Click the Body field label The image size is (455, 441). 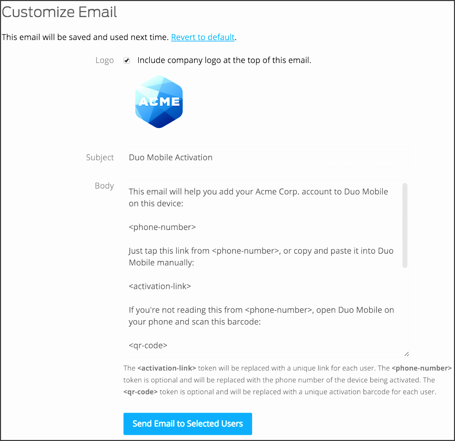tap(104, 186)
